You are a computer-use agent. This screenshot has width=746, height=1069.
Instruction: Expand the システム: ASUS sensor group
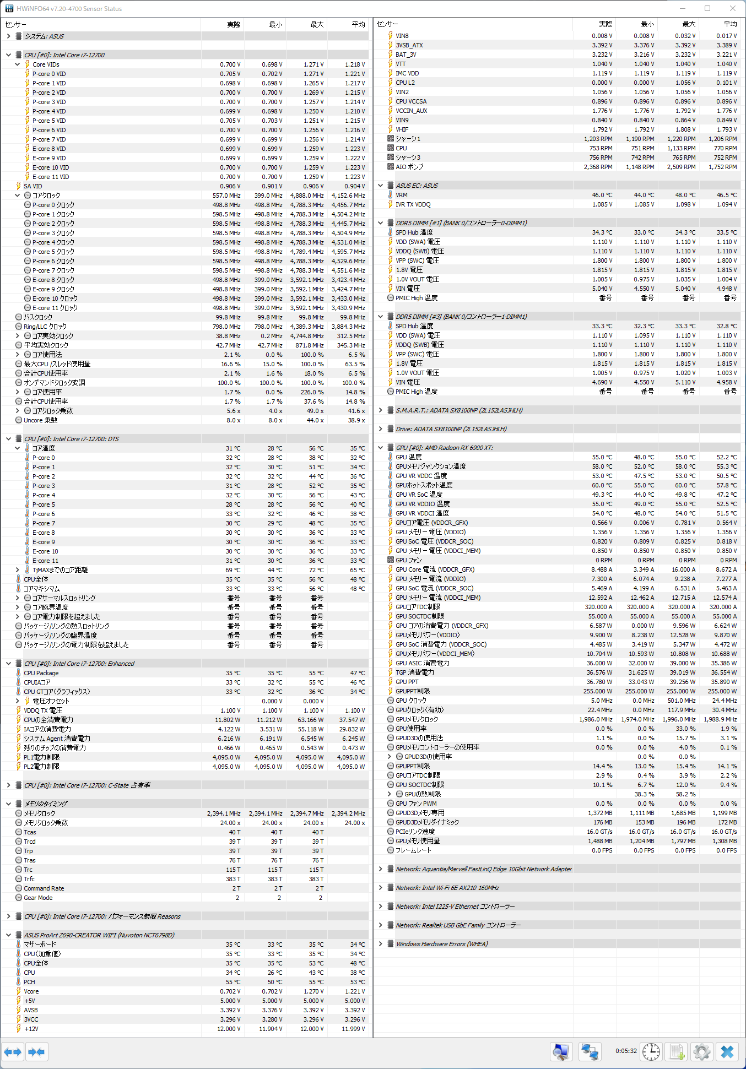[x=8, y=36]
